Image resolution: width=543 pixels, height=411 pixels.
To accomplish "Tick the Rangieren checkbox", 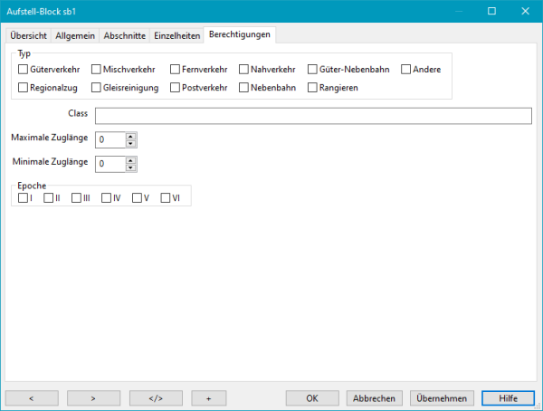I will (x=313, y=88).
